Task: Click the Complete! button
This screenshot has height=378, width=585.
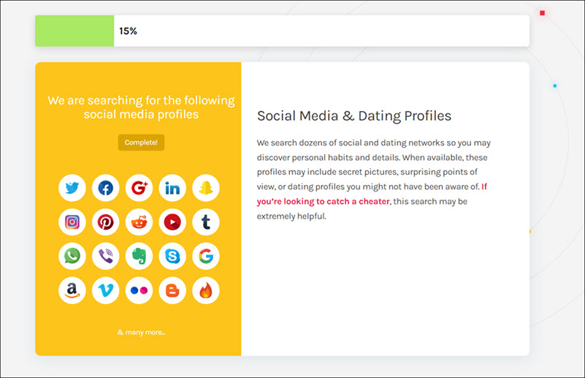Action: tap(141, 143)
